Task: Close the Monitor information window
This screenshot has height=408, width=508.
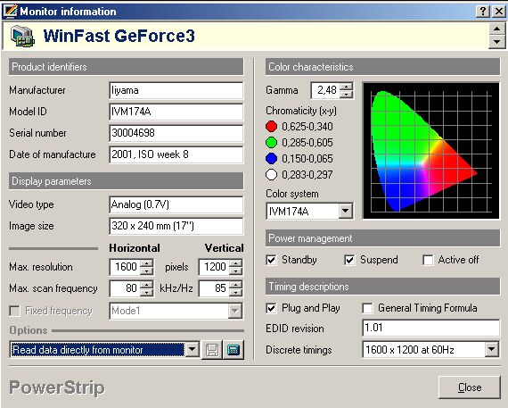Action: [498, 12]
